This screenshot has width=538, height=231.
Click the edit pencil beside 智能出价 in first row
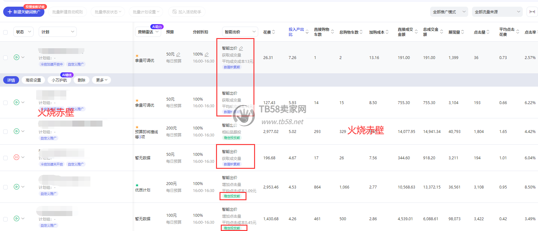pyautogui.click(x=241, y=49)
